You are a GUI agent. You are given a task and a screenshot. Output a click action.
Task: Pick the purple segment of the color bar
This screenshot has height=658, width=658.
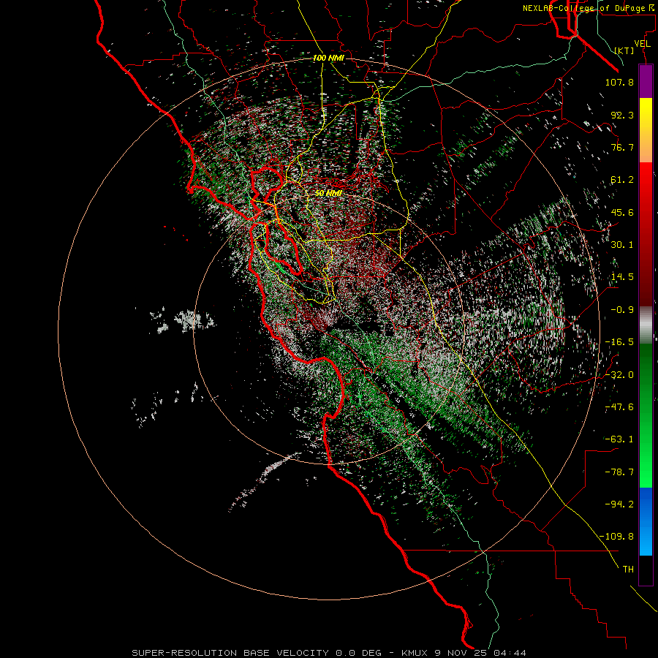646,81
